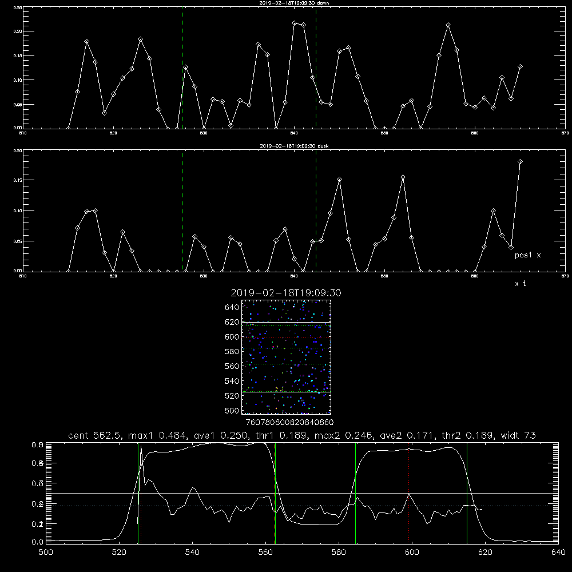Select the 'x t' label
Screen dimensions: 572x572
click(520, 284)
